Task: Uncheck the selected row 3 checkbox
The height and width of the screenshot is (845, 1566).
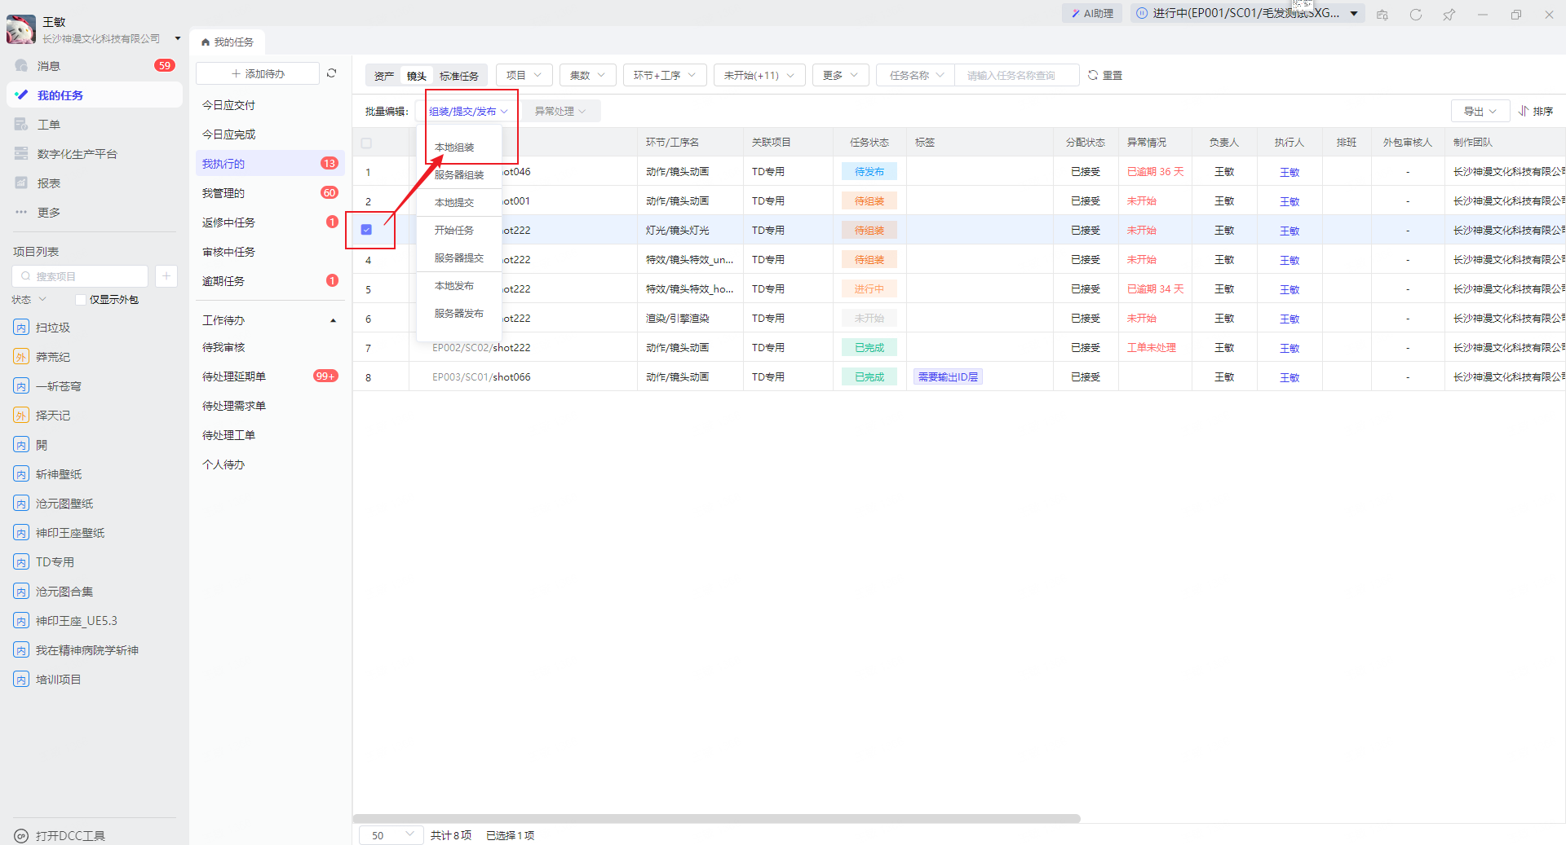Action: tap(366, 230)
